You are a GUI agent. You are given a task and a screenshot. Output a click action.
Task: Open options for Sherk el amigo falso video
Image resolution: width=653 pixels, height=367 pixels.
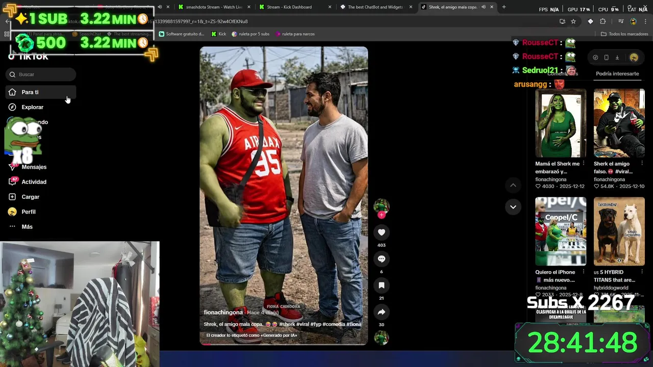click(642, 164)
